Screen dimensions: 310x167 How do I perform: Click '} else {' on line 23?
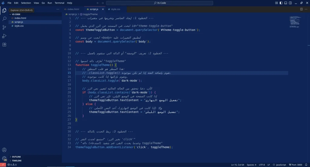89,104
